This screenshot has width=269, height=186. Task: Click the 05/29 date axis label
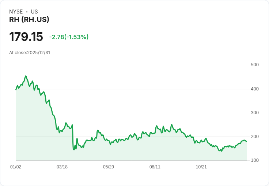[x=109, y=167]
